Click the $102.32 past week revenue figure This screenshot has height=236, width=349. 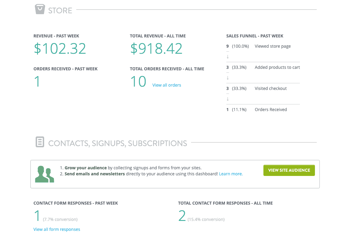coord(60,49)
